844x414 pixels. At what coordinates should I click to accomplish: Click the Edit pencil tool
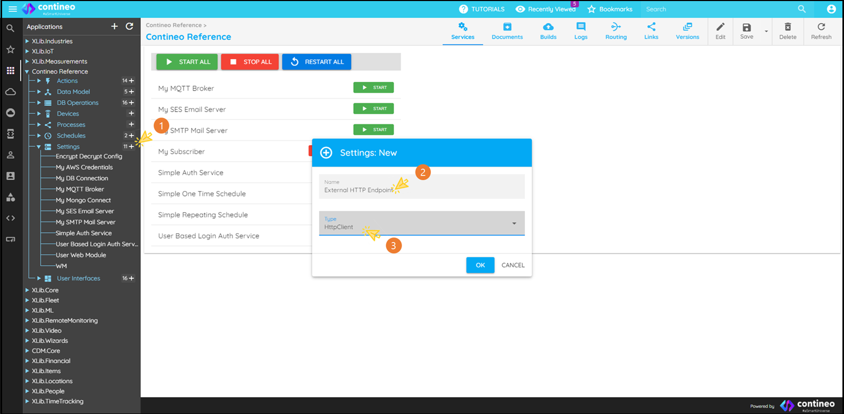721,31
